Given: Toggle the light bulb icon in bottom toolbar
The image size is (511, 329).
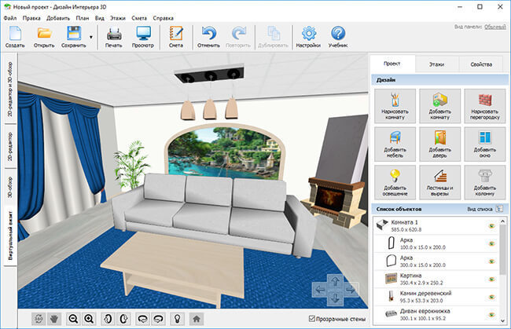Looking at the screenshot, I should tap(178, 318).
